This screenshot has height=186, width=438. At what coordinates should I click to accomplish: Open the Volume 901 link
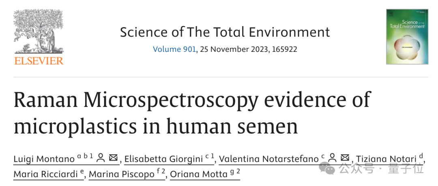click(174, 49)
